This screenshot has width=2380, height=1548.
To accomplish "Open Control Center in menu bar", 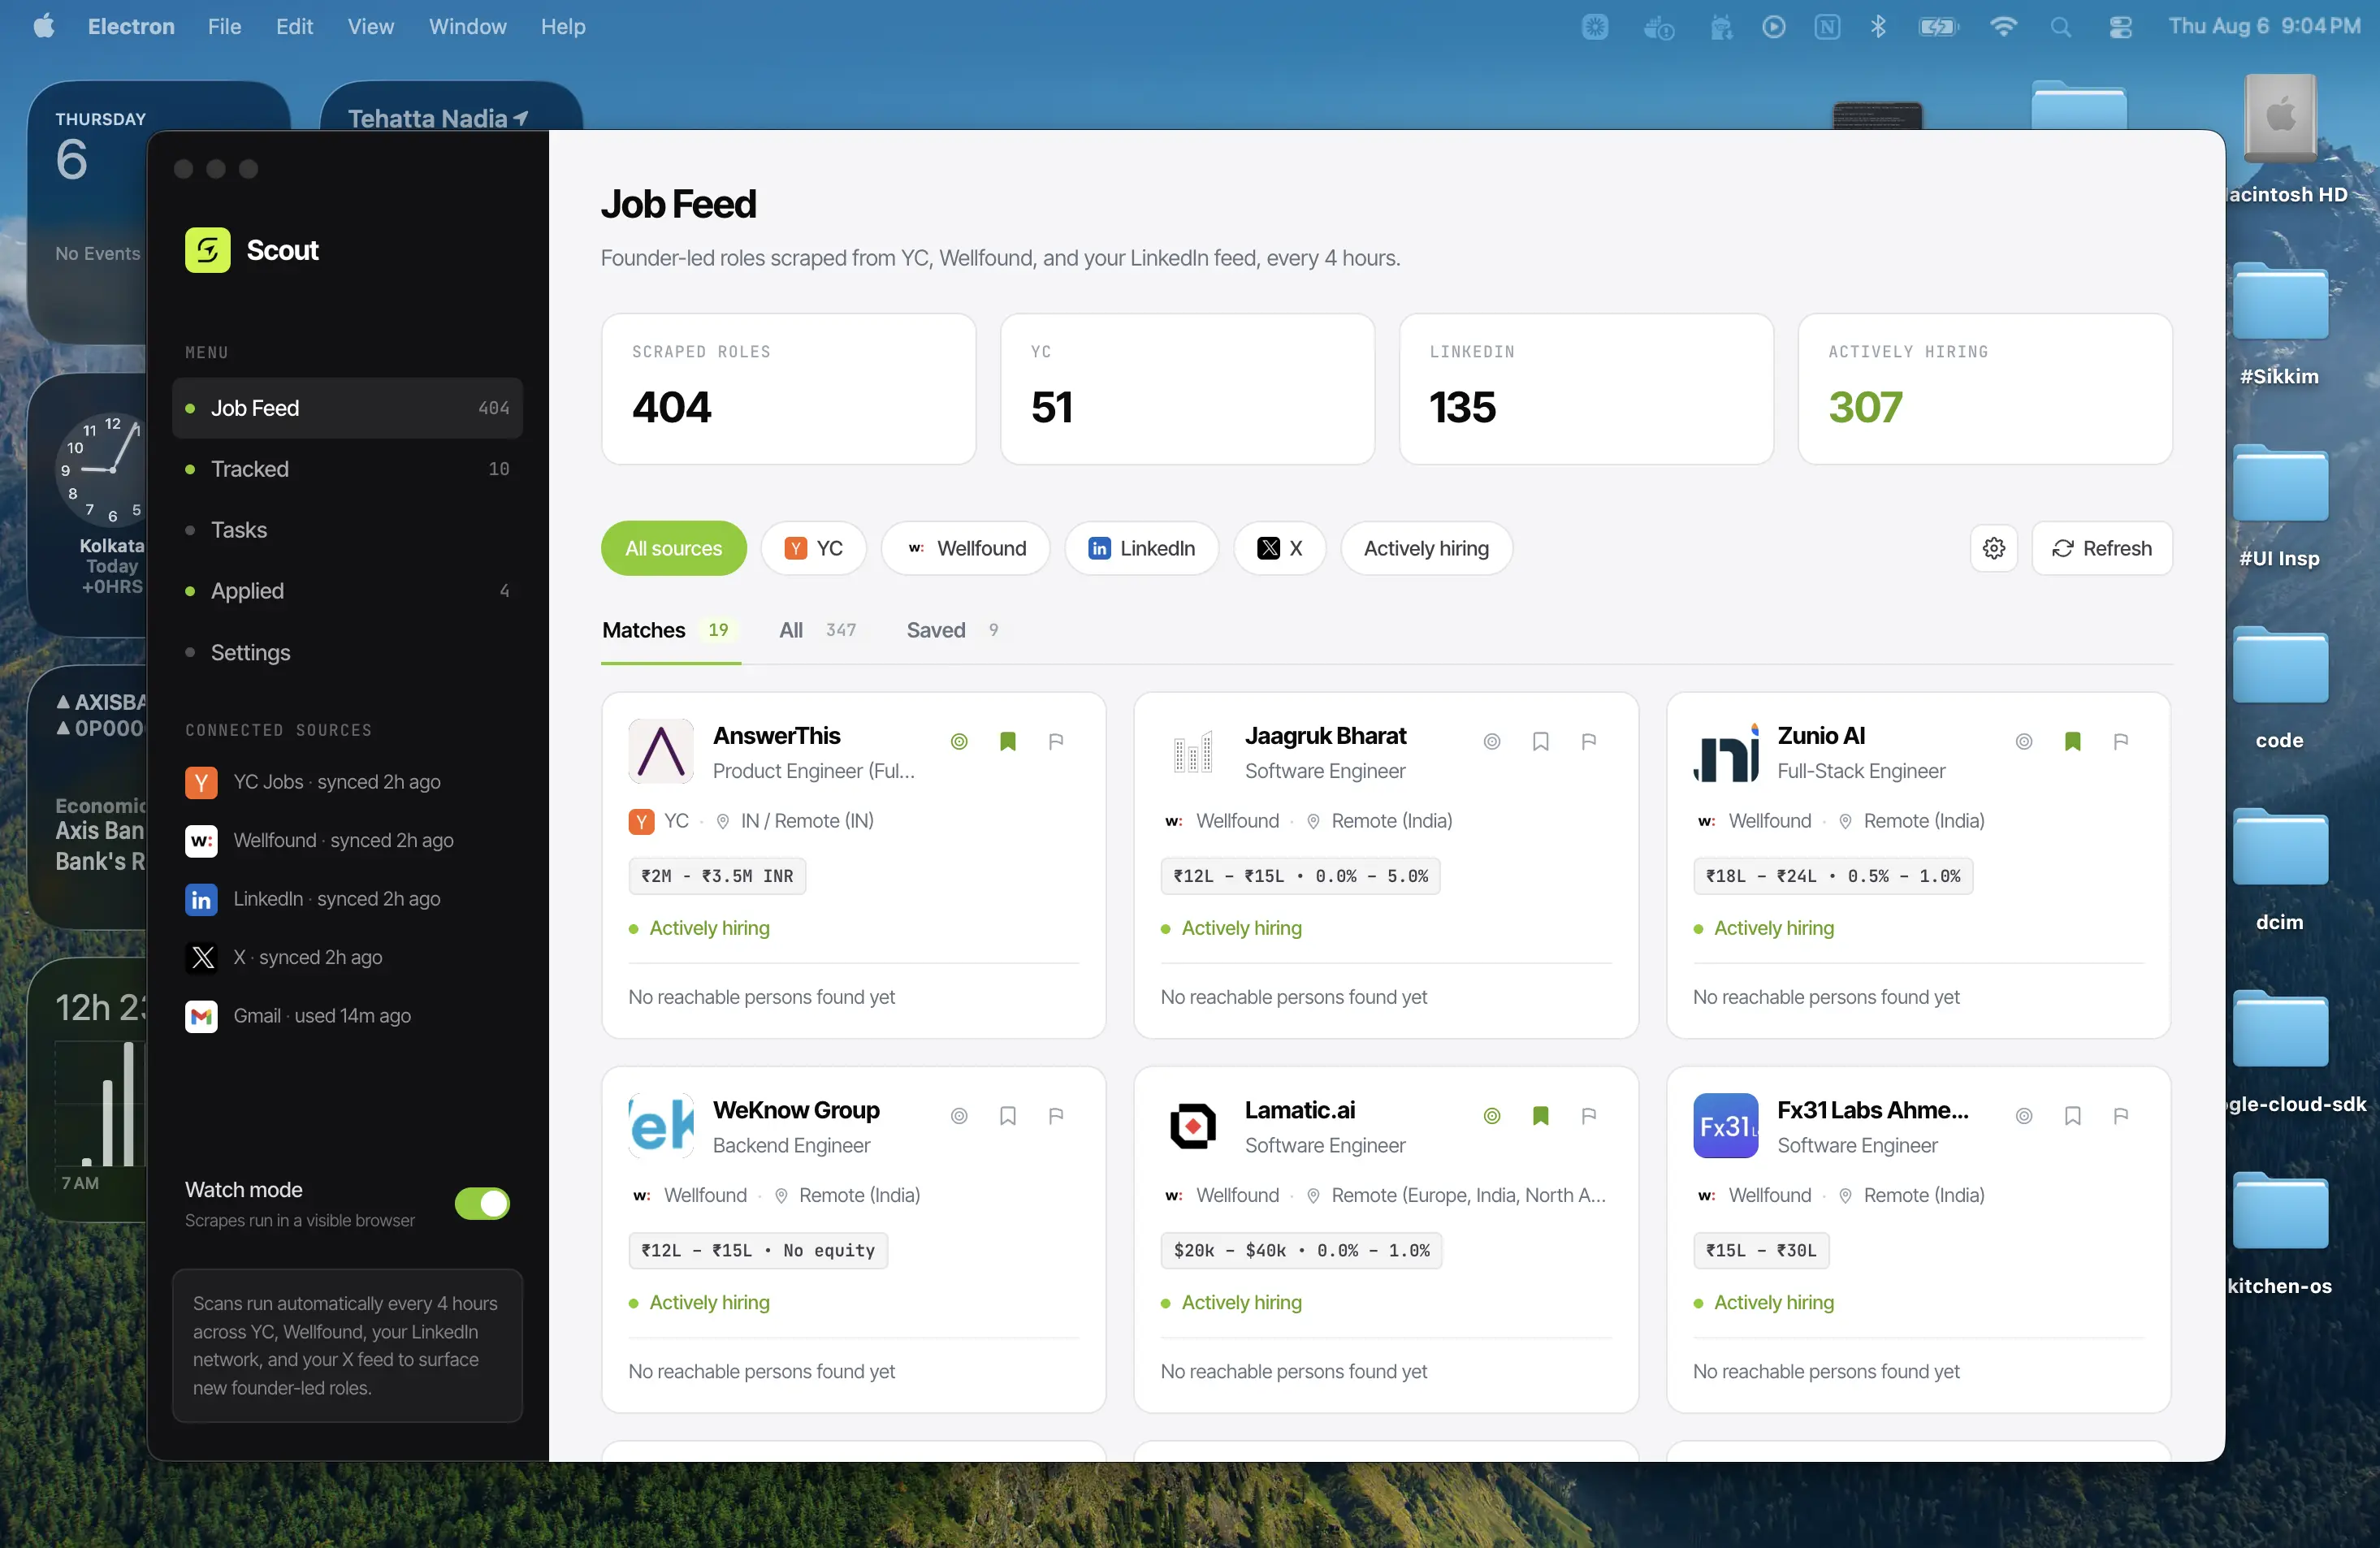I will tap(2120, 26).
